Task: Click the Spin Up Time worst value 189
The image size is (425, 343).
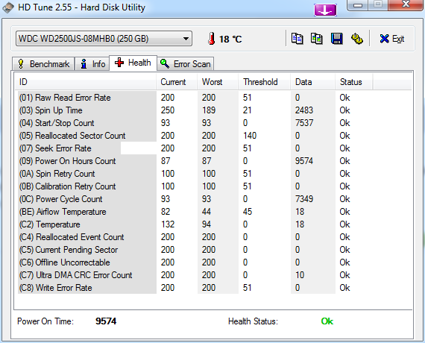Action: [x=209, y=110]
